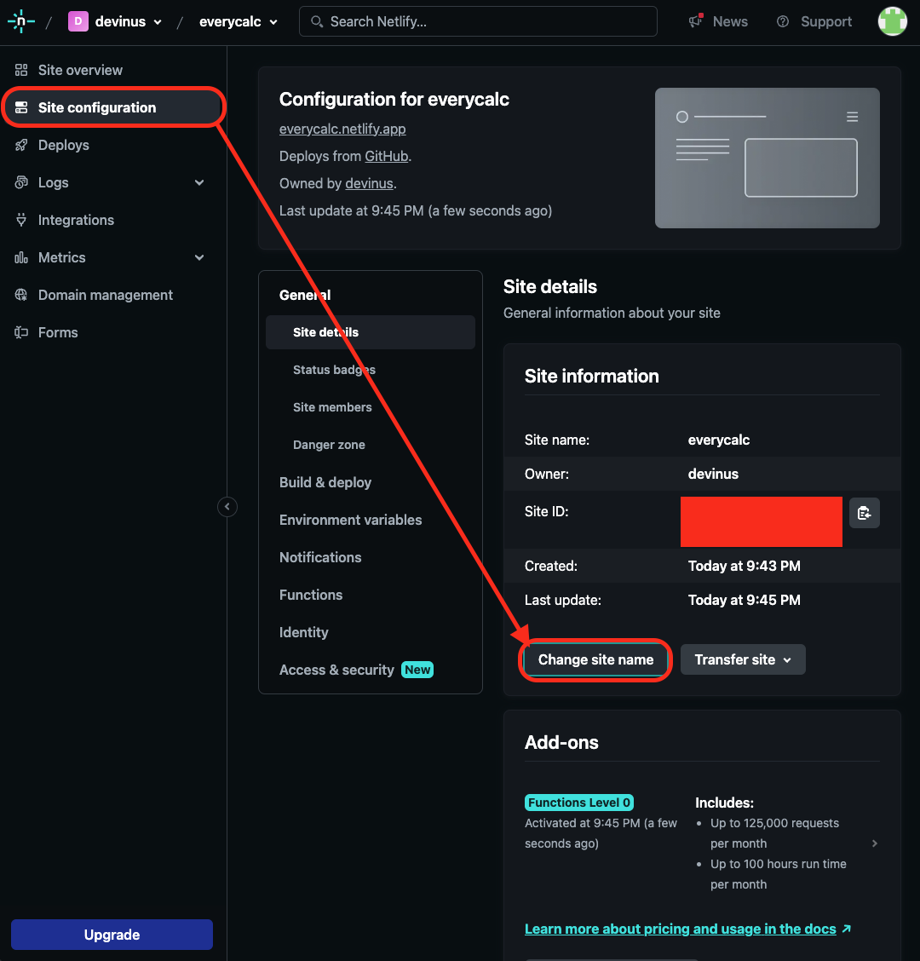The height and width of the screenshot is (961, 920).
Task: Click the General section heading
Action: [x=305, y=295]
